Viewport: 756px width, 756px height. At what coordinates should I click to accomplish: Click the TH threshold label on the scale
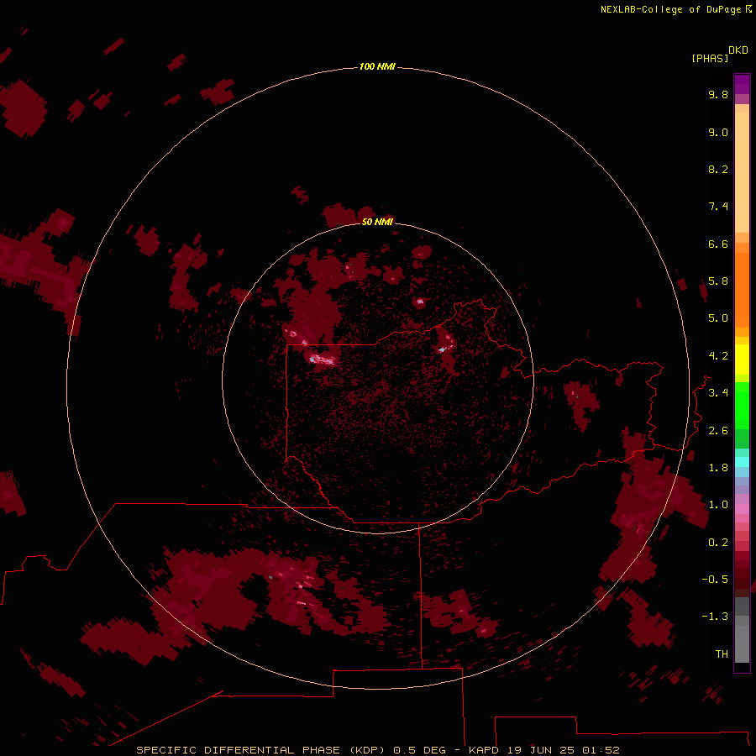[x=722, y=654]
